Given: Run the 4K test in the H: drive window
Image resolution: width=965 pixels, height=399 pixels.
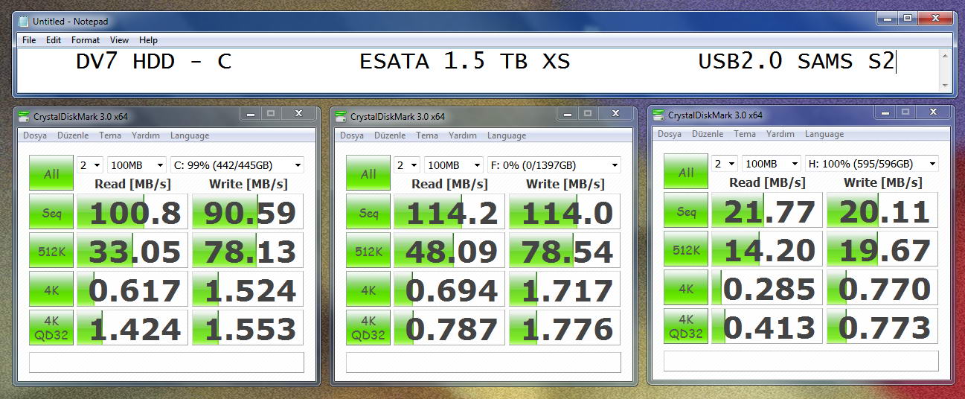Looking at the screenshot, I should [686, 288].
